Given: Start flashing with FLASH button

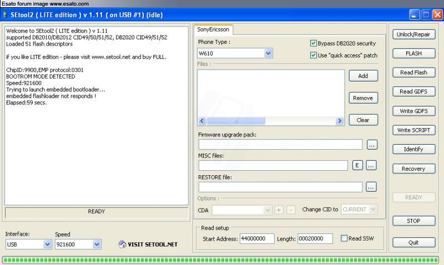Looking at the screenshot, I should [413, 53].
